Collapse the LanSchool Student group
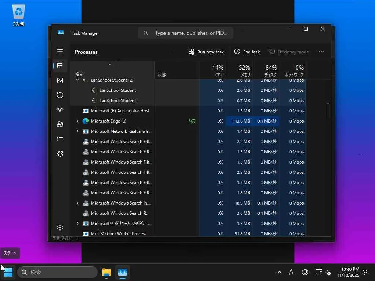The width and height of the screenshot is (375, 281). [x=77, y=80]
